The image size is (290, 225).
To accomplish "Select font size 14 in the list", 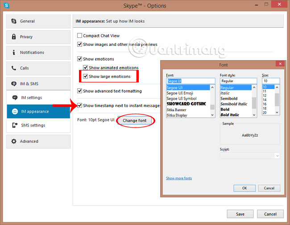I will tap(268, 100).
